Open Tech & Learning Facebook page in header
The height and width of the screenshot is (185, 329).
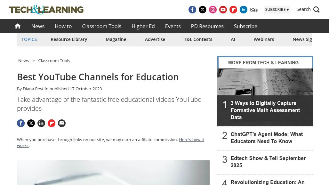pyautogui.click(x=192, y=10)
